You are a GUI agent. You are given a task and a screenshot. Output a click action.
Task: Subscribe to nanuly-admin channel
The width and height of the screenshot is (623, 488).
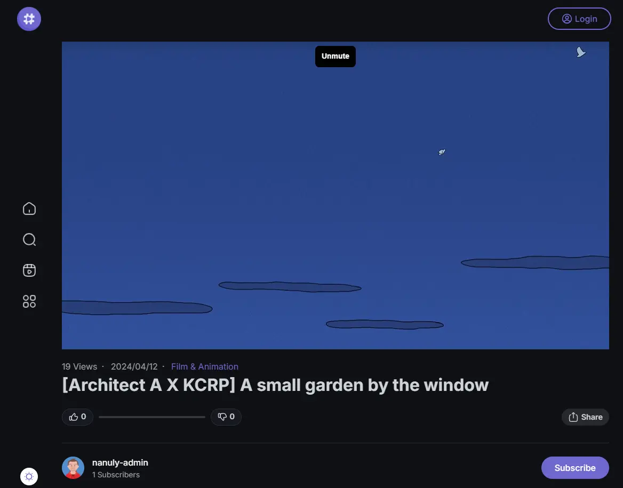tap(575, 468)
